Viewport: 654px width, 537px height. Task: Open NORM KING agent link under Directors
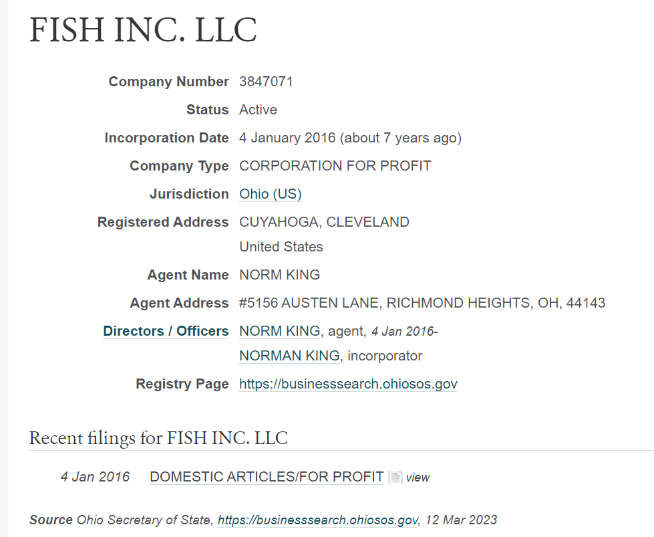pos(280,331)
